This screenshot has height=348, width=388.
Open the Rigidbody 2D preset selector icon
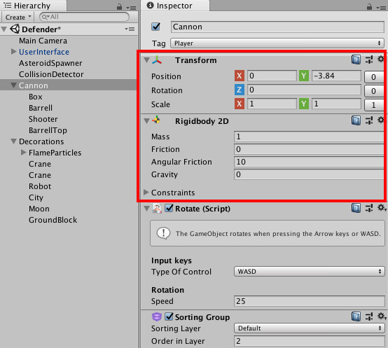tap(369, 120)
